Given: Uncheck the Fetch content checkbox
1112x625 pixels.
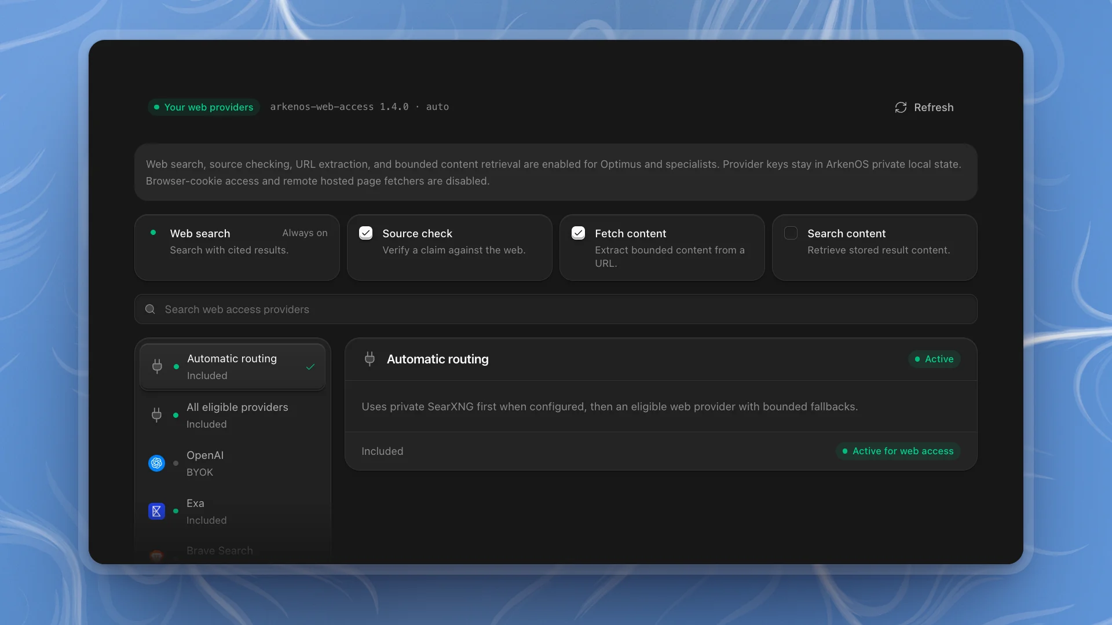Looking at the screenshot, I should click(x=578, y=233).
